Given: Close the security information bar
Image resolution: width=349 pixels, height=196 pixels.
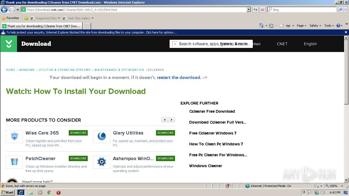Looking at the screenshot, I should (x=346, y=32).
